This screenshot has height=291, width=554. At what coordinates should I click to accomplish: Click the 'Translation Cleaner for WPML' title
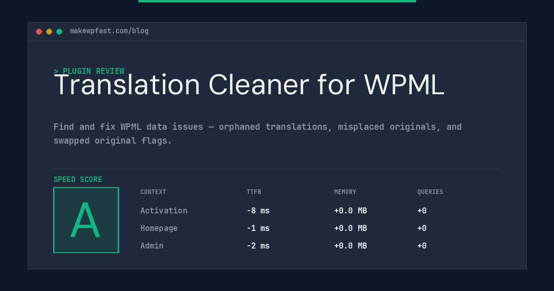[x=249, y=85]
